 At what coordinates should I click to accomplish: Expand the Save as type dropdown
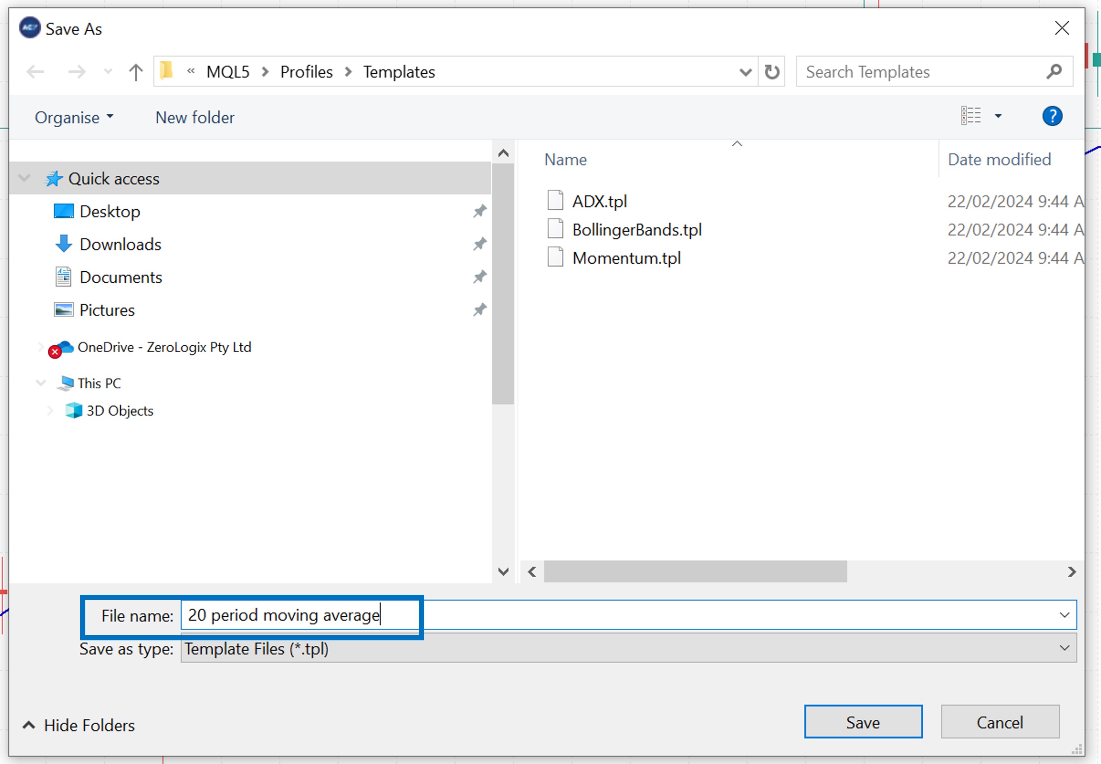click(x=1064, y=648)
